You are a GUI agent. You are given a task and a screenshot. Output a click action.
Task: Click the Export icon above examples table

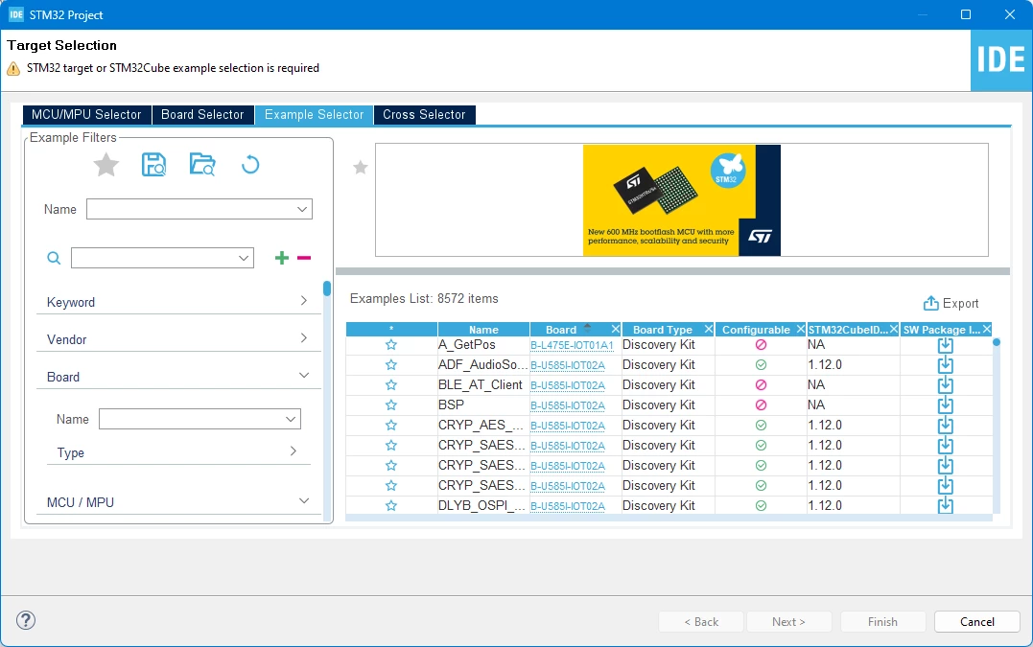[931, 303]
